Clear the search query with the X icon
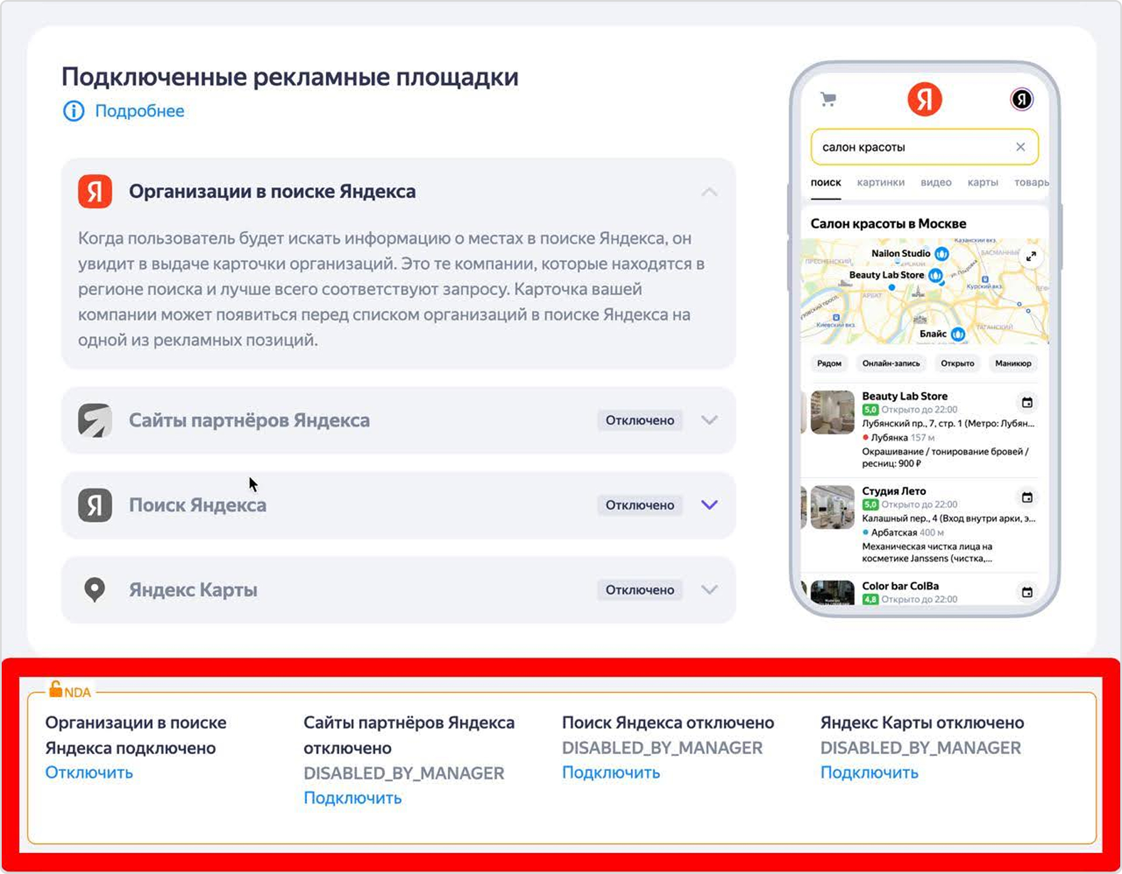Screen dimensions: 1122x874 [1021, 147]
